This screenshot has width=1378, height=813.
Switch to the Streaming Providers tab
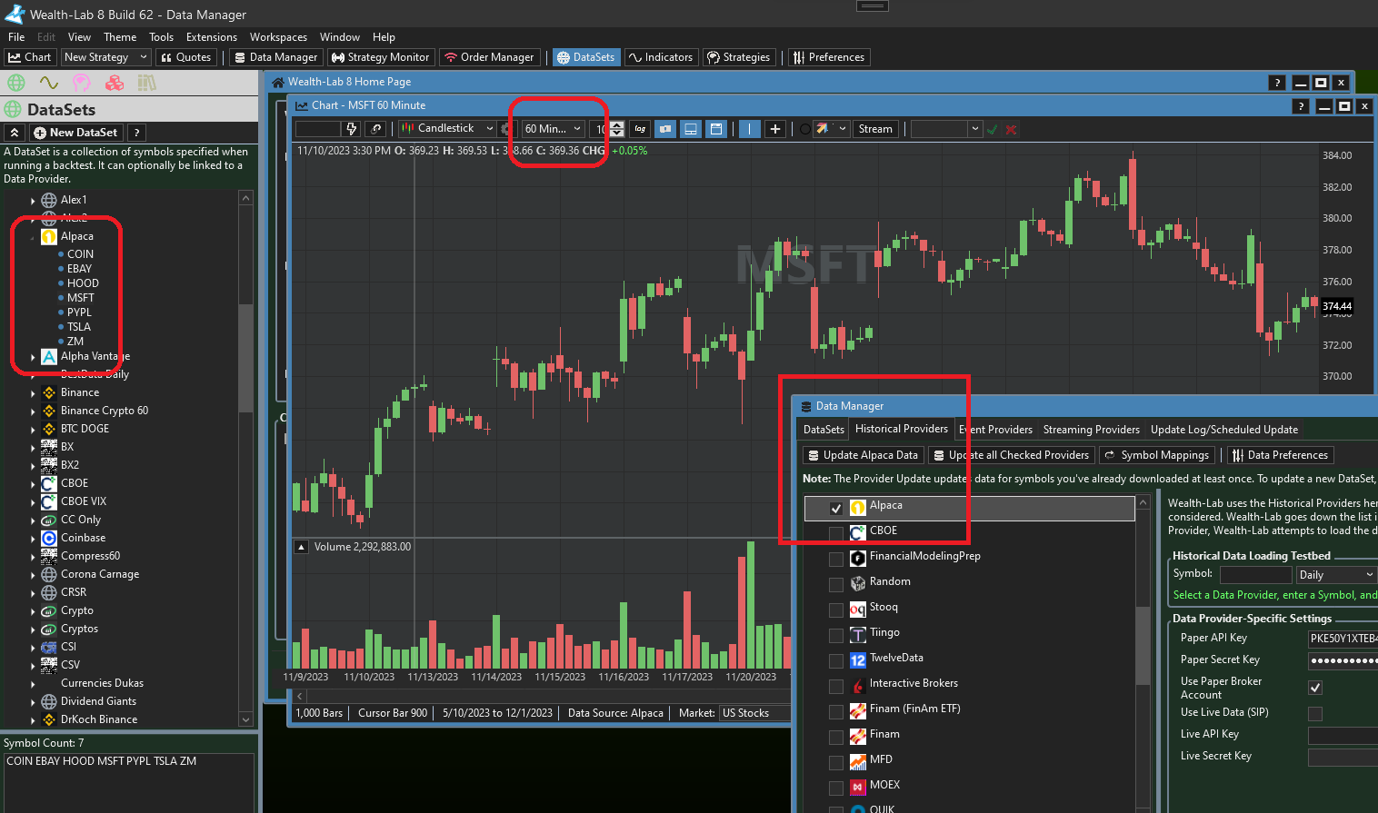pos(1091,429)
